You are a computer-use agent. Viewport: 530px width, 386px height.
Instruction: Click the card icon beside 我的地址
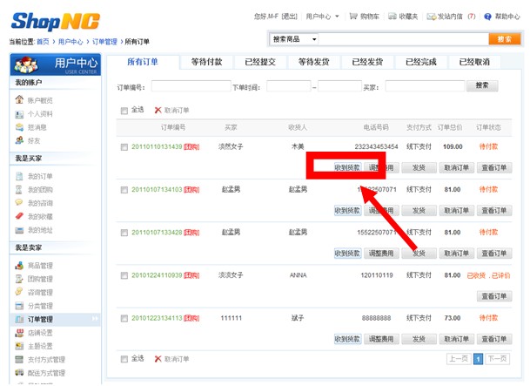[x=19, y=230]
